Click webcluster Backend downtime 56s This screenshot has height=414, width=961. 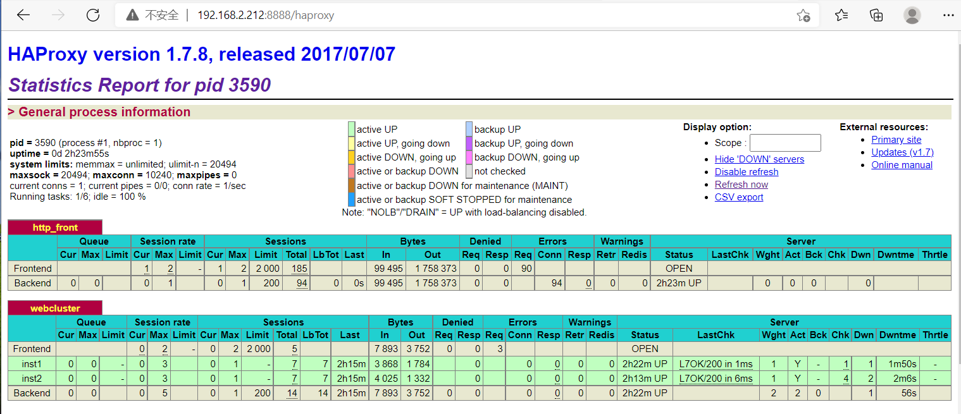tap(909, 393)
